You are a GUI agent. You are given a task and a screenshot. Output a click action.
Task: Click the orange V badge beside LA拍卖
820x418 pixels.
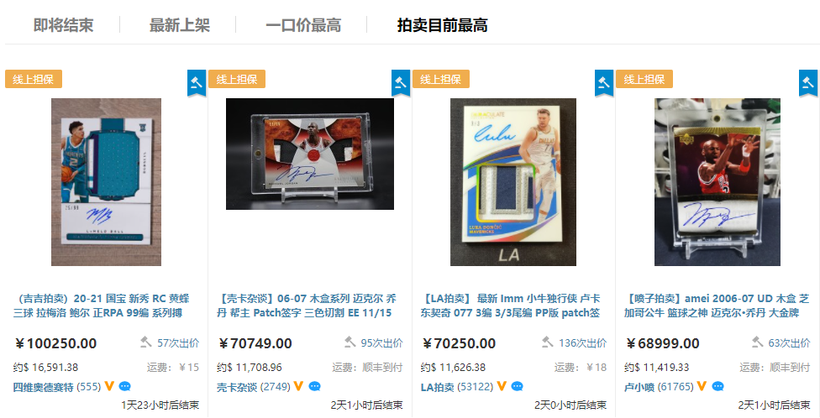point(501,386)
